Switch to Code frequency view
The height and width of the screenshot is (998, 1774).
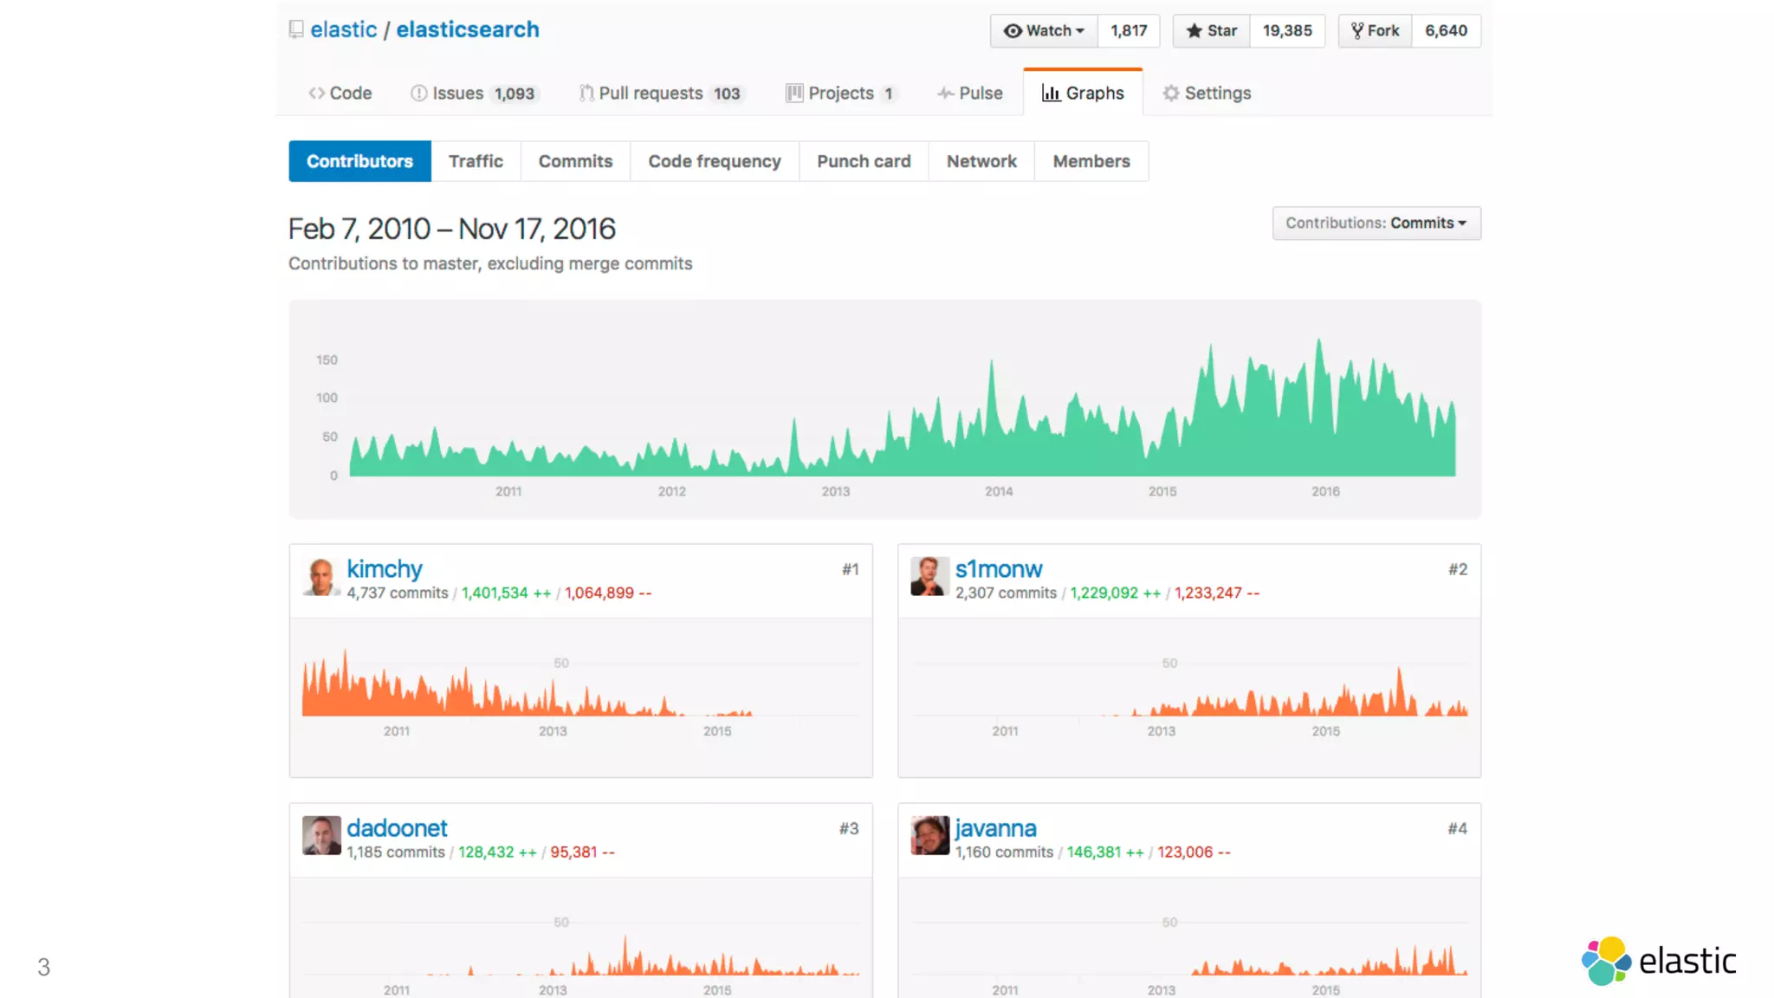pyautogui.click(x=715, y=162)
